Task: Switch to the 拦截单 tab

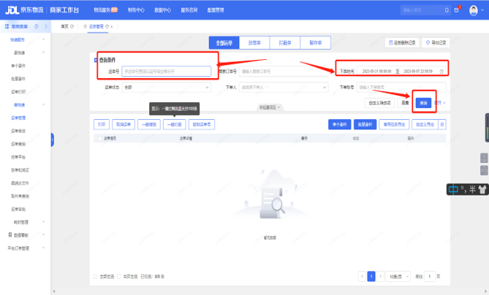Action: [x=285, y=42]
